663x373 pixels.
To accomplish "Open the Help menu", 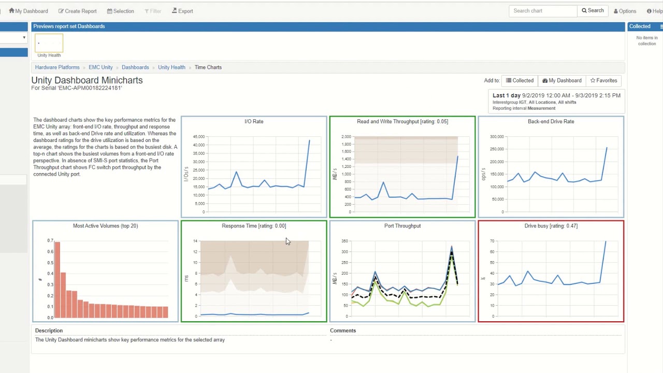I will 654,11.
